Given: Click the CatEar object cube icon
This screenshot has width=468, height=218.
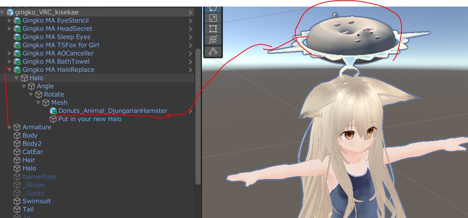Looking at the screenshot, I should point(17,152).
